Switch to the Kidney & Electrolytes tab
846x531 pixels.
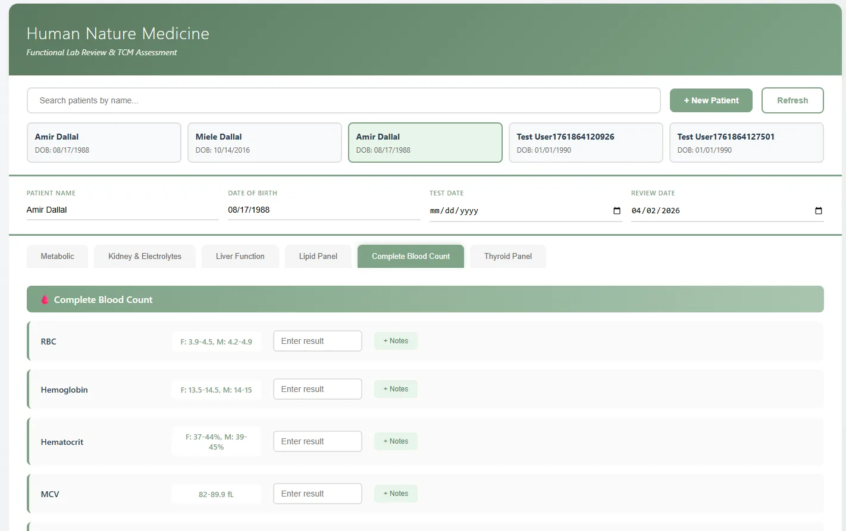145,257
